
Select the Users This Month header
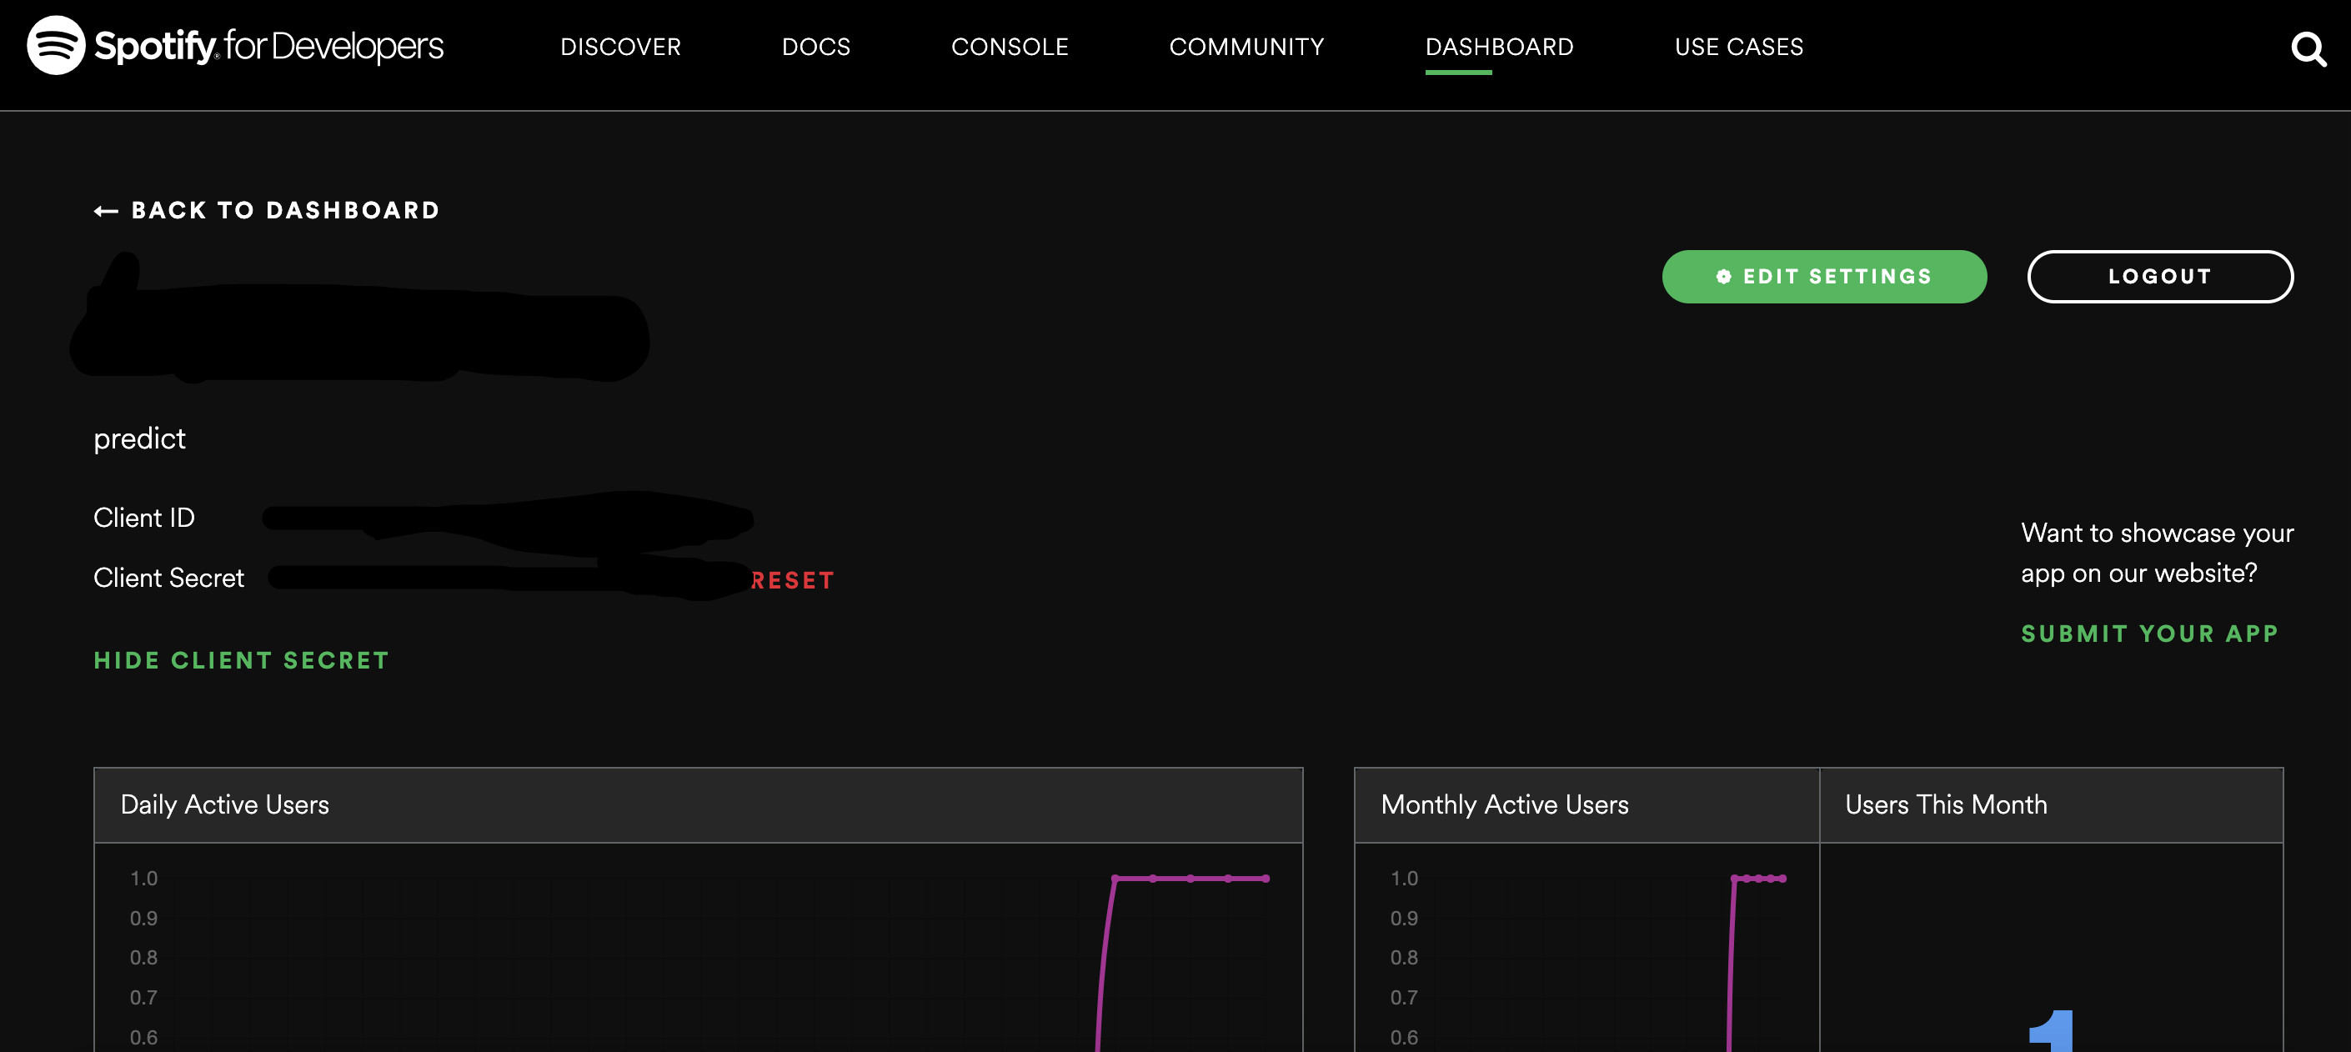coord(2051,804)
